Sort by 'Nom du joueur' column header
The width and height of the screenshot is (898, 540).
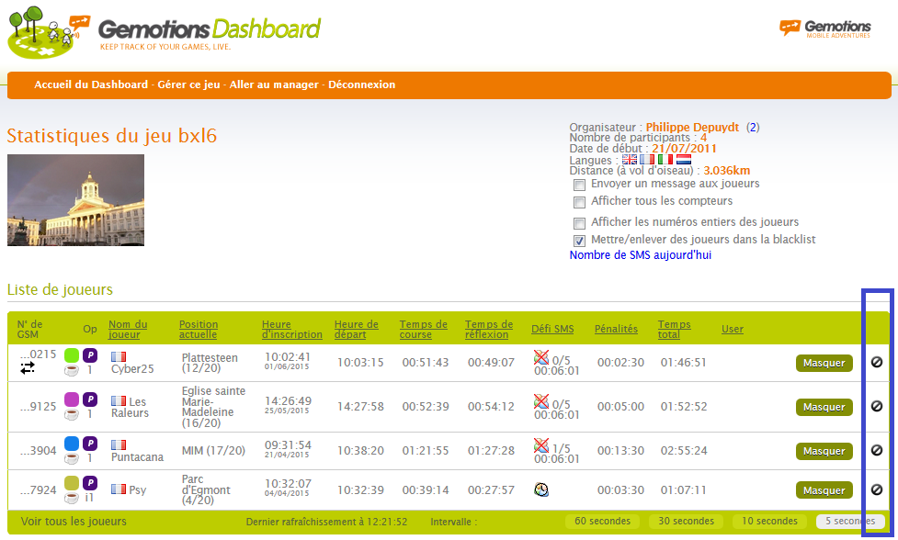coord(128,329)
